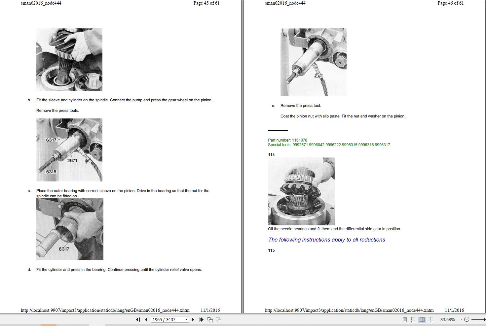Click 'Oil the needle bearings' instruction text
Image resolution: width=486 pixels, height=326 pixels.
(x=334, y=229)
